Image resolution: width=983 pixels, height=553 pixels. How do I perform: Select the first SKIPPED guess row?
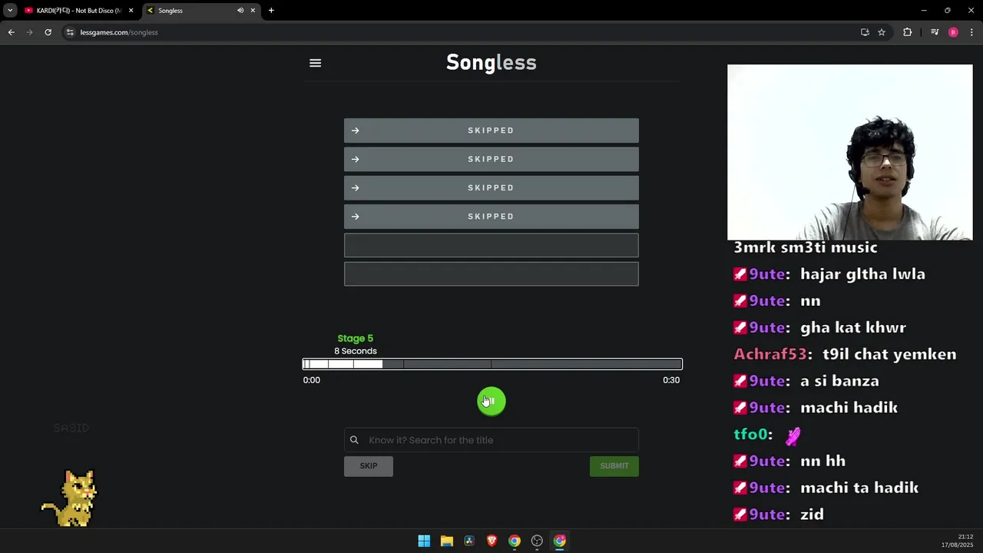(x=491, y=131)
